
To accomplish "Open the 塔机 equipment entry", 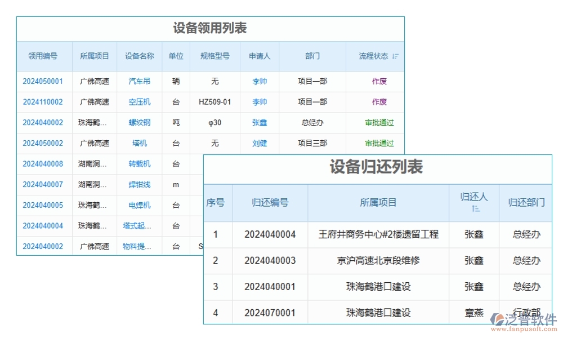I will click(x=138, y=143).
